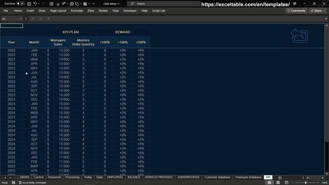Image resolution: width=329 pixels, height=185 pixels.
Task: Click the sheet tab scroll-right arrow
Action: 10,178
